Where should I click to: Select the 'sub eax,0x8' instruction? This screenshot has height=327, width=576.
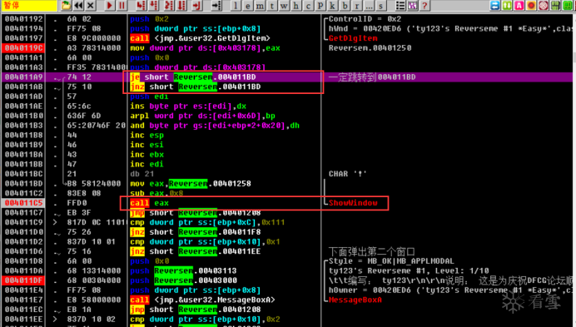click(x=156, y=193)
